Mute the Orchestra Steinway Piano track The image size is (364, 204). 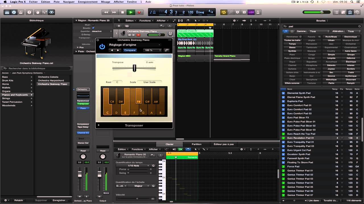point(129,35)
